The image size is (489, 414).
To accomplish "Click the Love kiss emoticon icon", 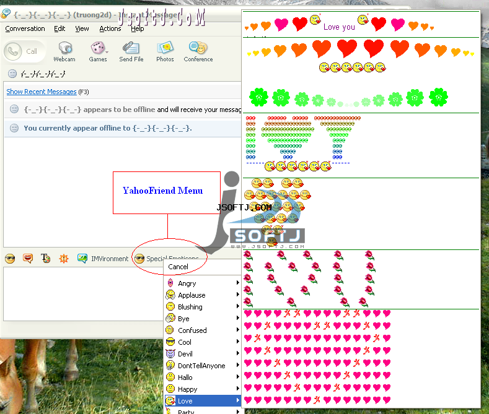I will 170,400.
